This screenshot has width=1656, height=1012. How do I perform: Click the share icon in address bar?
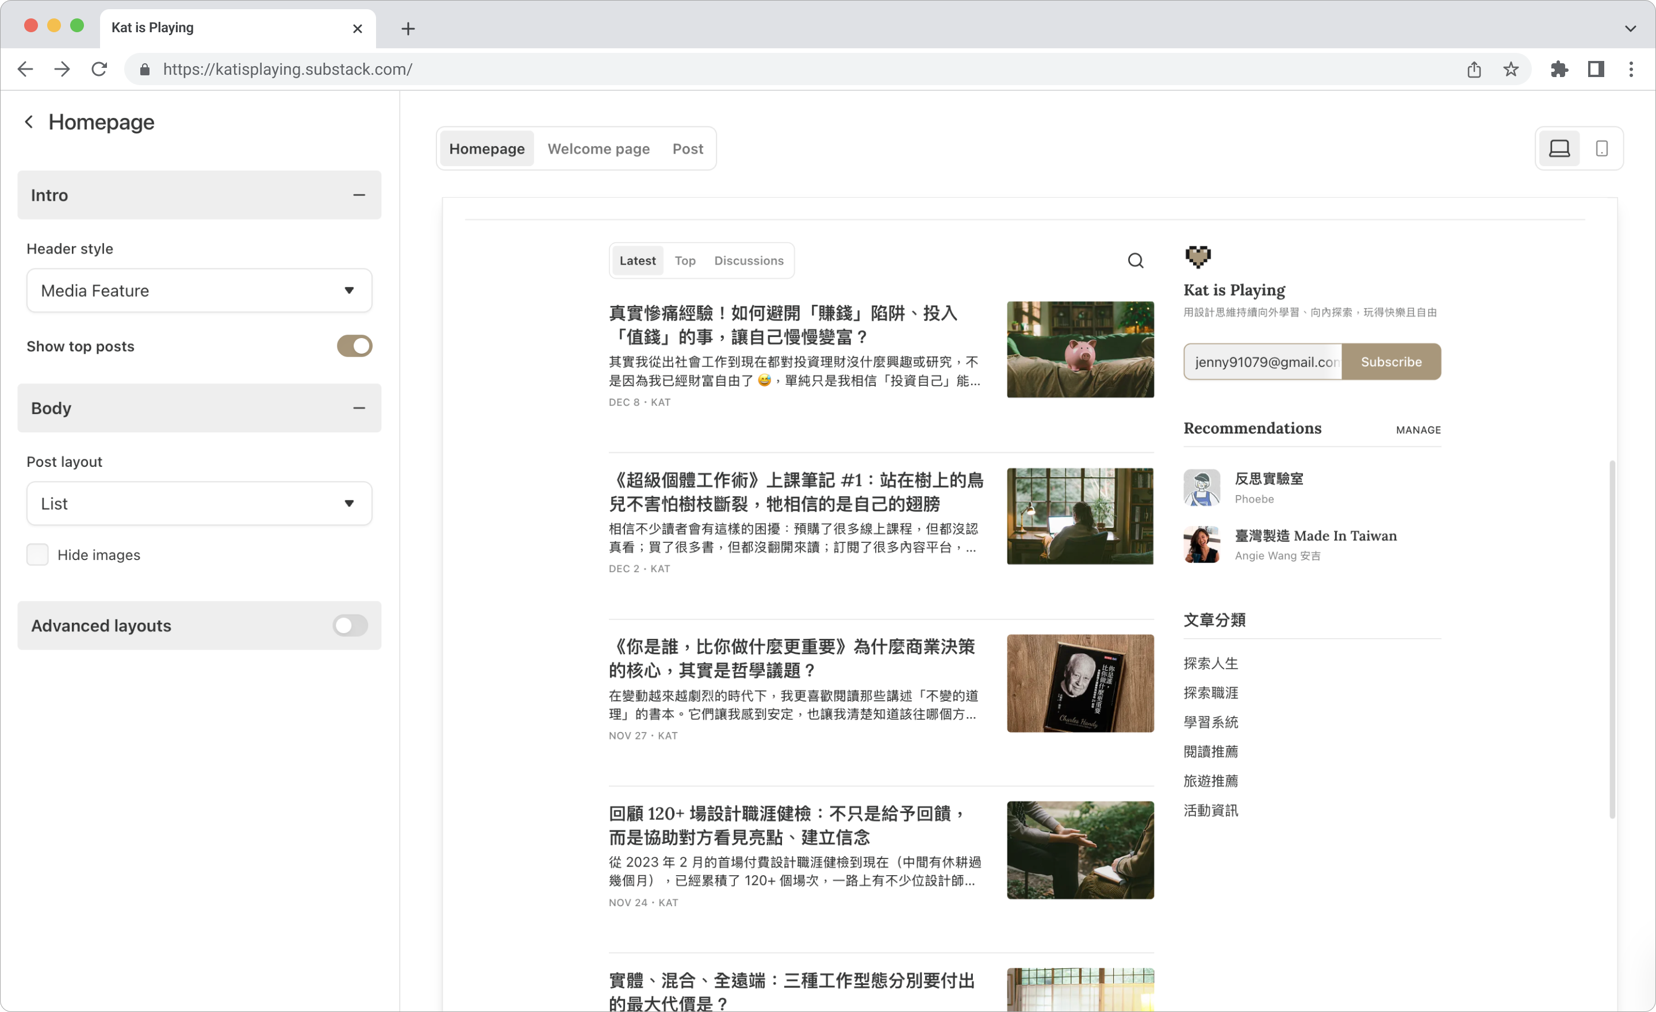point(1473,69)
